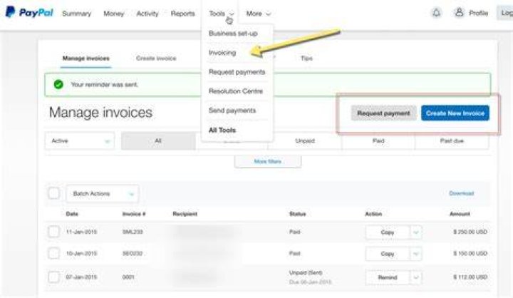Click the Profile label
The width and height of the screenshot is (513, 298).
pyautogui.click(x=479, y=13)
